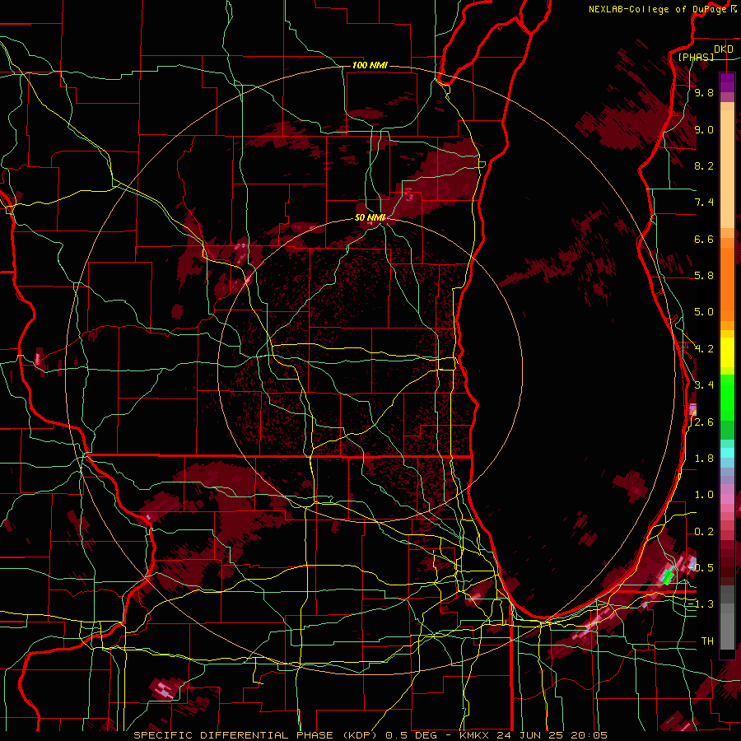
Task: Click the bright green radar echo pixel cluster
Action: coord(667,576)
